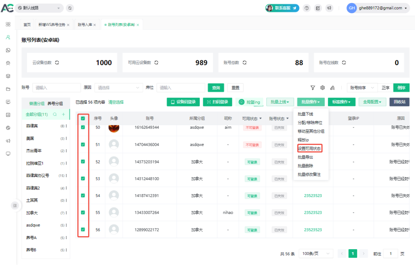The image size is (415, 265).
Task: Click the plus icon to add group
Action: pyautogui.click(x=63, y=114)
